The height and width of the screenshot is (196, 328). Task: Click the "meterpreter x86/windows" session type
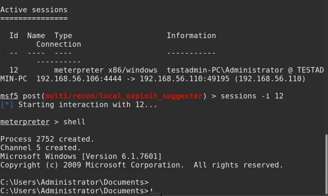click(105, 70)
